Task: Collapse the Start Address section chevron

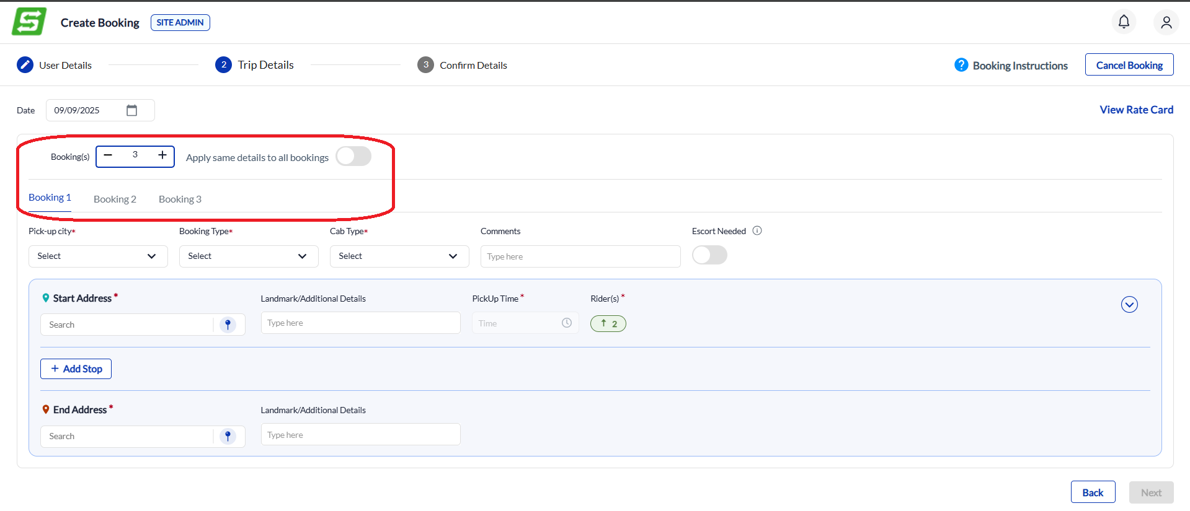Action: [1129, 305]
